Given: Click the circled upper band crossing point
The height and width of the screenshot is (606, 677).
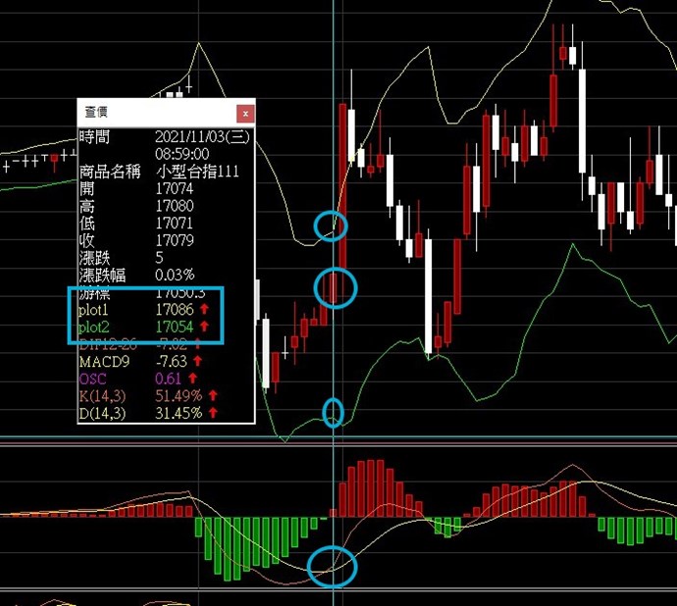Looking at the screenshot, I should point(332,226).
